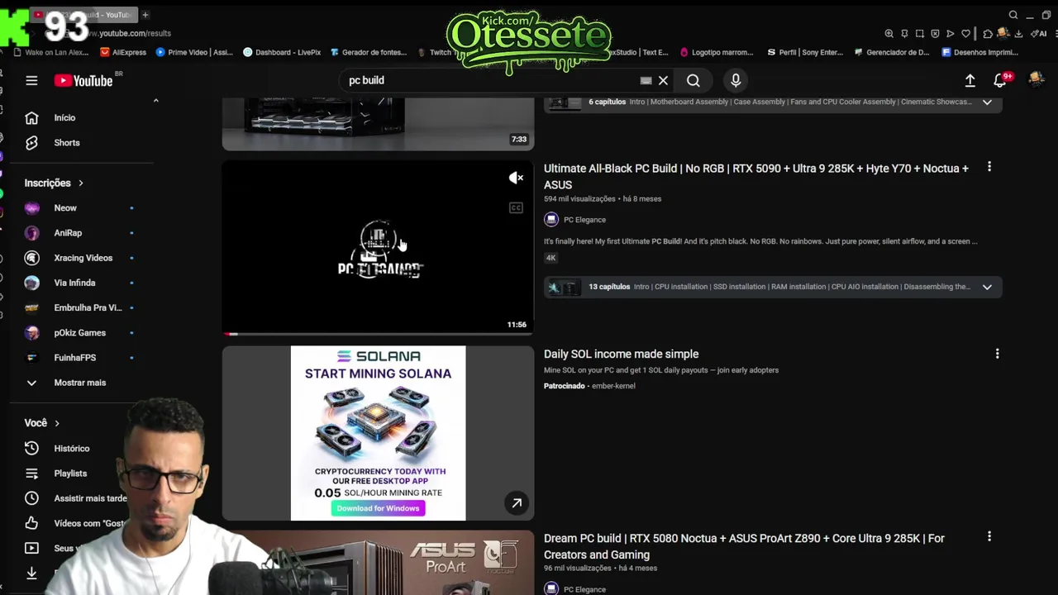Open FuinhaFPS channel avatar
The height and width of the screenshot is (595, 1058).
point(31,357)
